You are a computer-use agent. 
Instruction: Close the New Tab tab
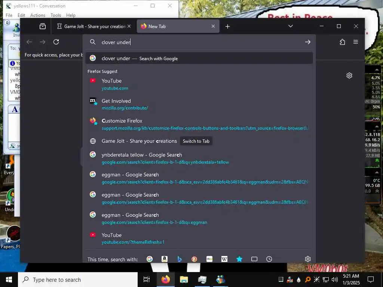213,26
